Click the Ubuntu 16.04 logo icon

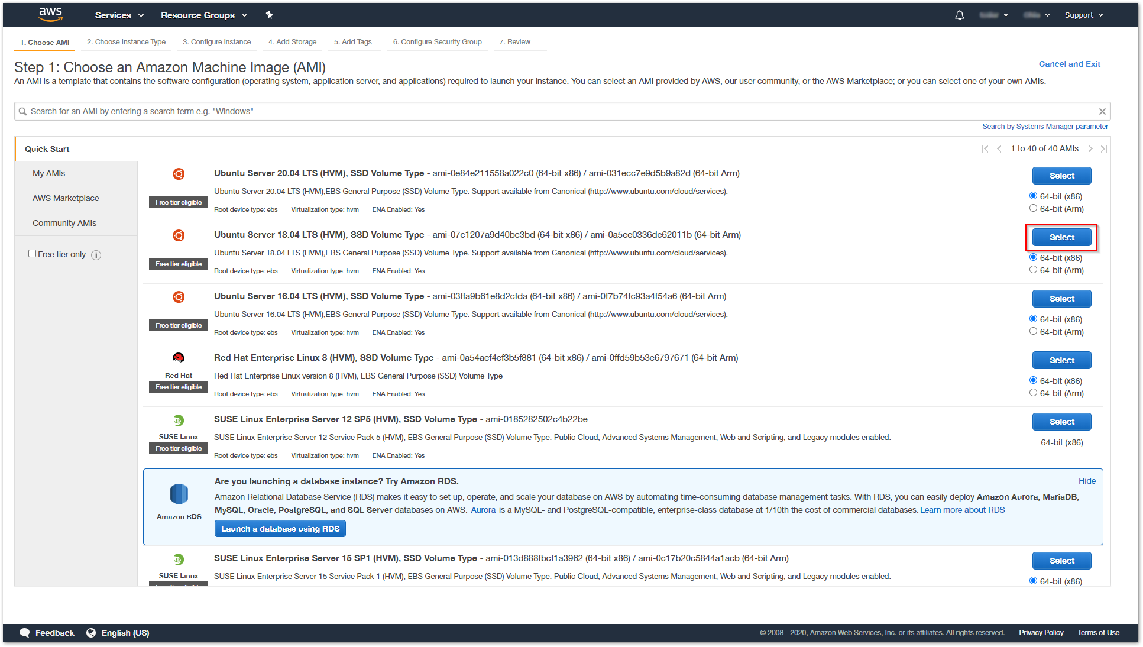(179, 297)
